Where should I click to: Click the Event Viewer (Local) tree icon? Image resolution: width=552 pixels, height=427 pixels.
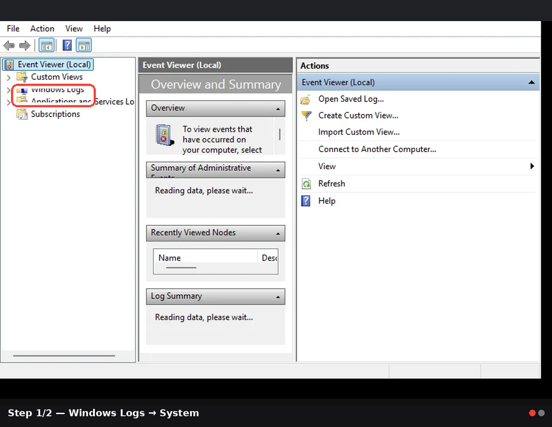coord(9,65)
